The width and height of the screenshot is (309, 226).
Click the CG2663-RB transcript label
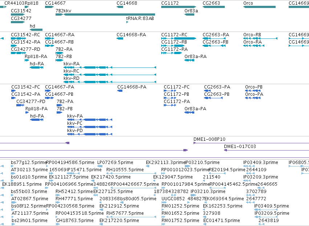(215, 42)
